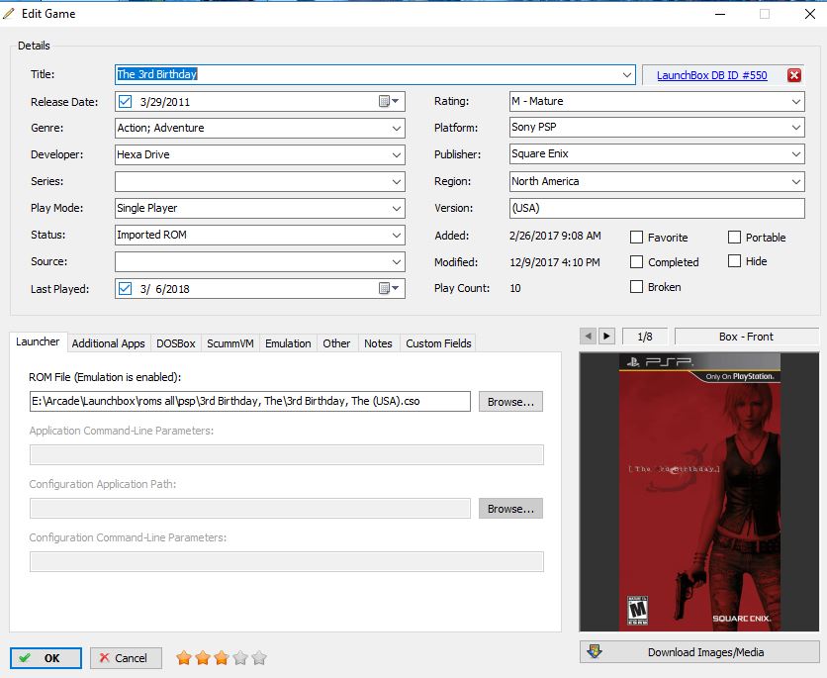
Task: Minimize the Edit Game window
Action: pos(720,14)
